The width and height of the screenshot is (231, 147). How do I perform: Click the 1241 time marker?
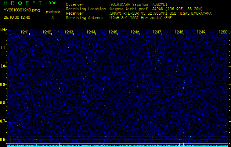pyautogui.click(x=25, y=32)
